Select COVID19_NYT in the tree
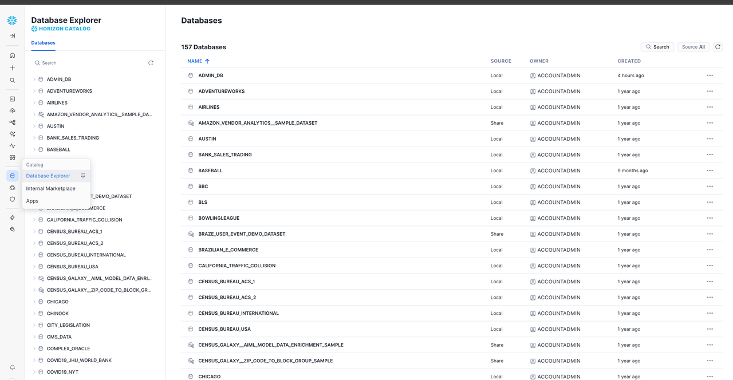Image resolution: width=733 pixels, height=380 pixels. point(62,372)
